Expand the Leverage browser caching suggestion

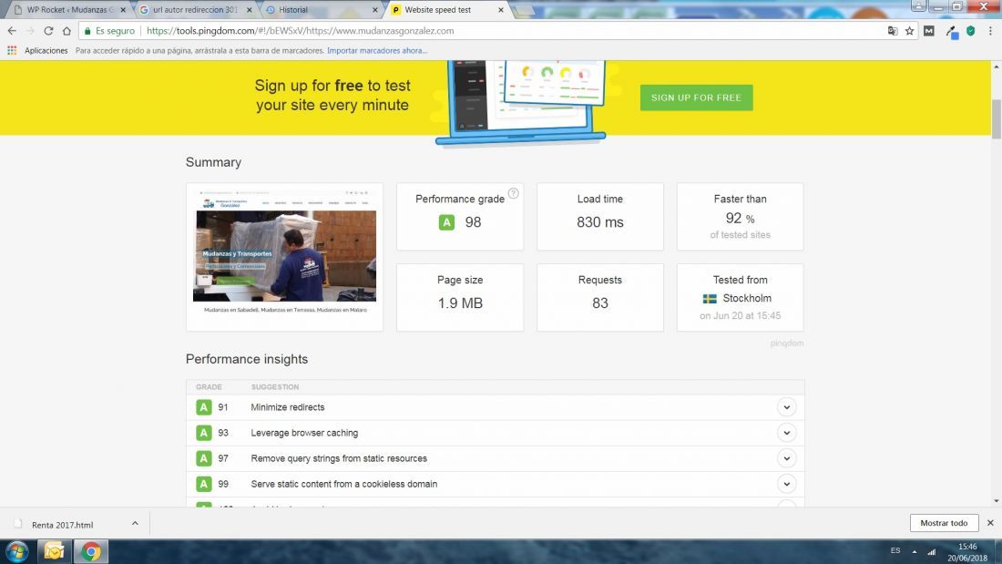787,433
